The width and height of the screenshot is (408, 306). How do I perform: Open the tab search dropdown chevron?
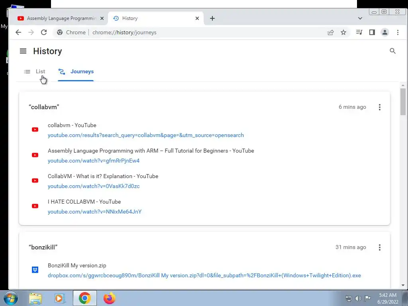(360, 18)
